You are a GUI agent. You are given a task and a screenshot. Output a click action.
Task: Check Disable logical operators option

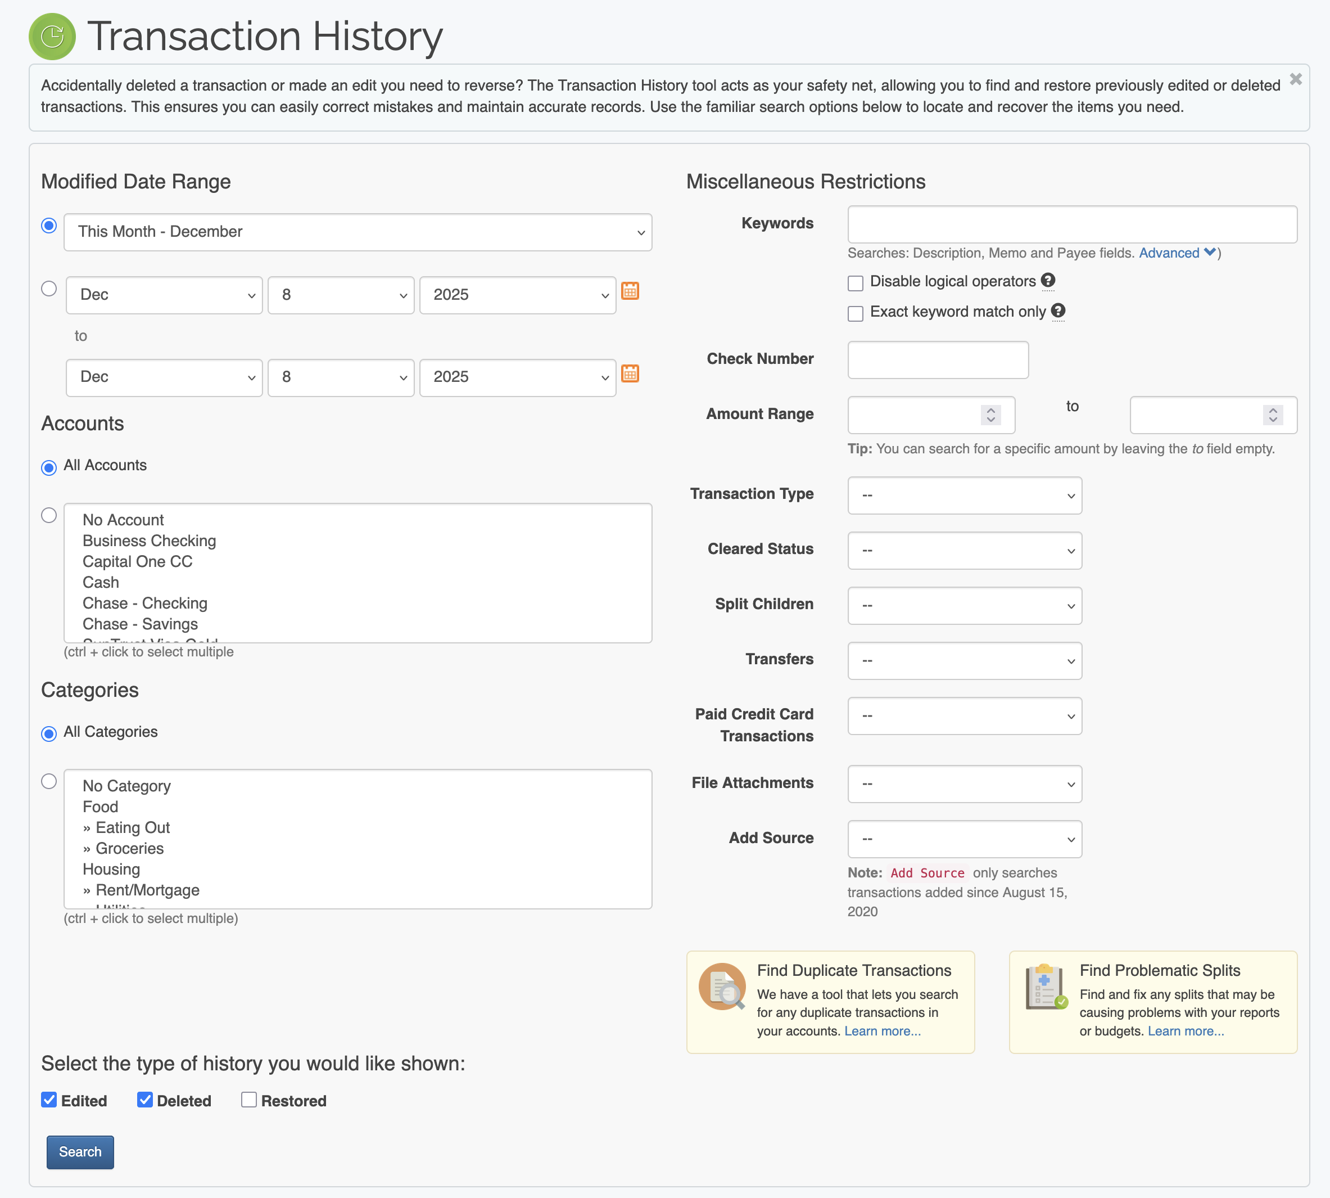(855, 283)
